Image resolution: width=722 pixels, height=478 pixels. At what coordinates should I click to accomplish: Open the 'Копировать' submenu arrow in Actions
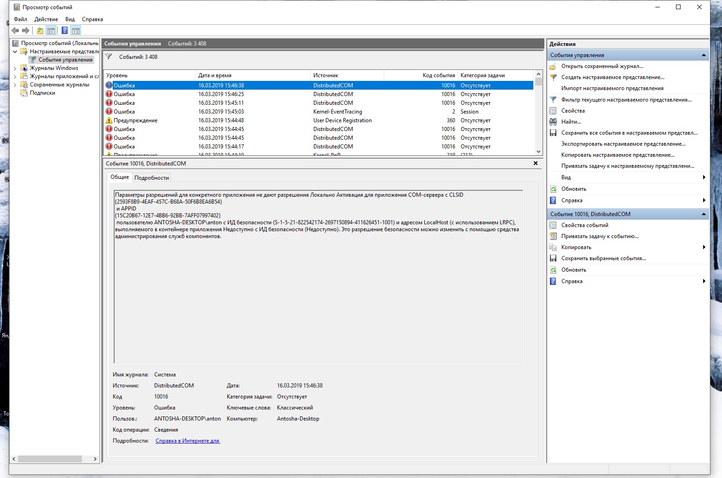coord(704,247)
